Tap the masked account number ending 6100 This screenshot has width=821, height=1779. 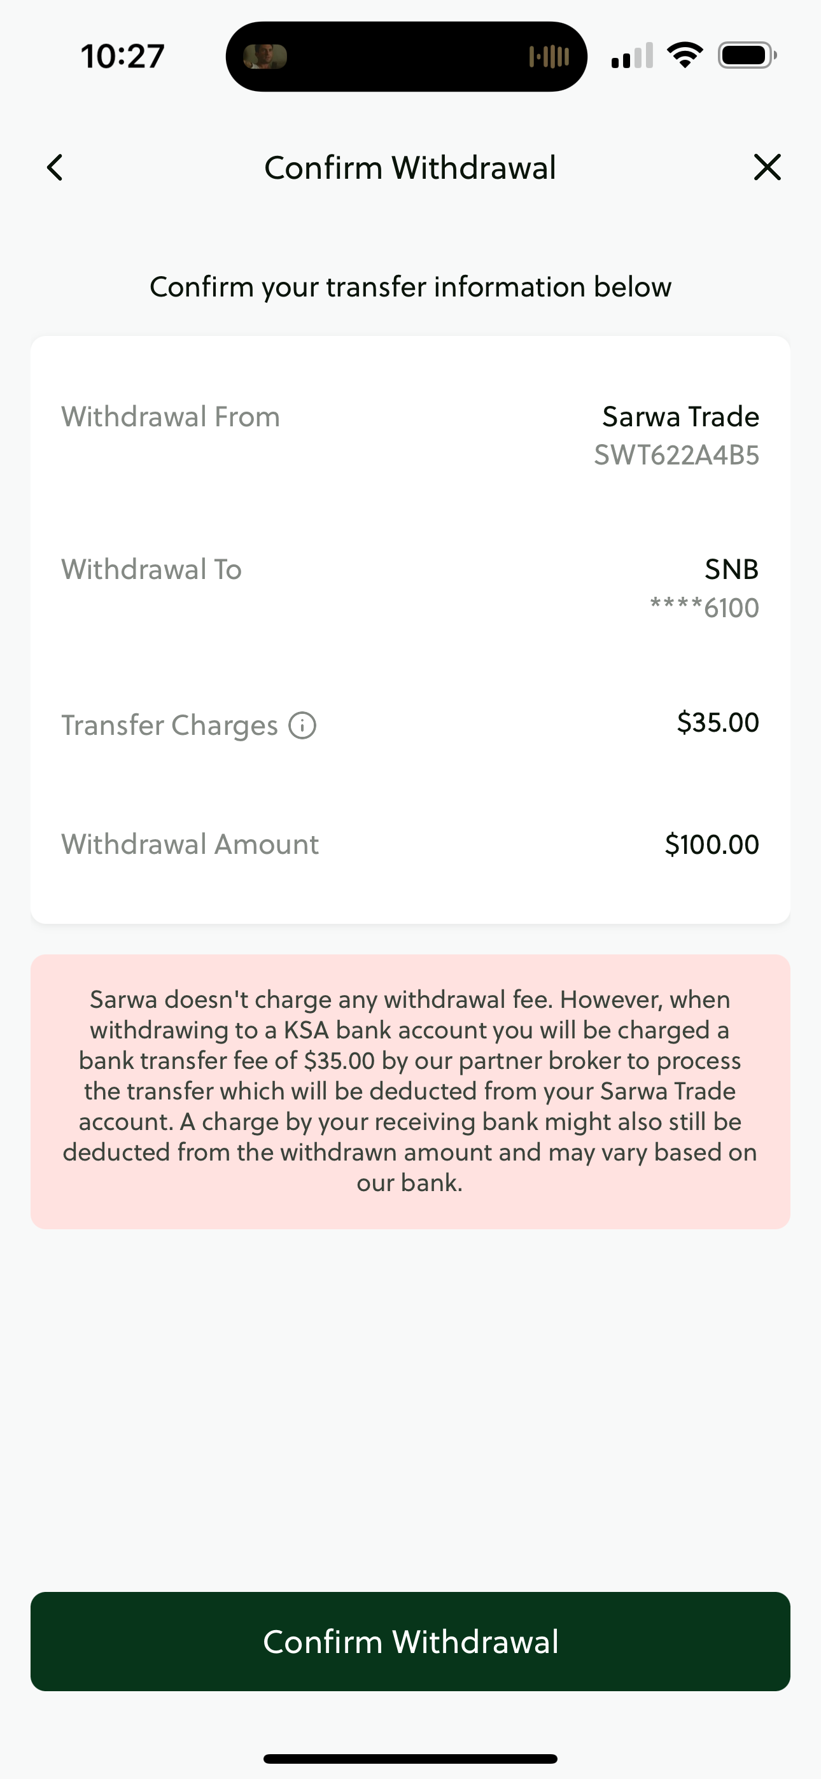[703, 608]
